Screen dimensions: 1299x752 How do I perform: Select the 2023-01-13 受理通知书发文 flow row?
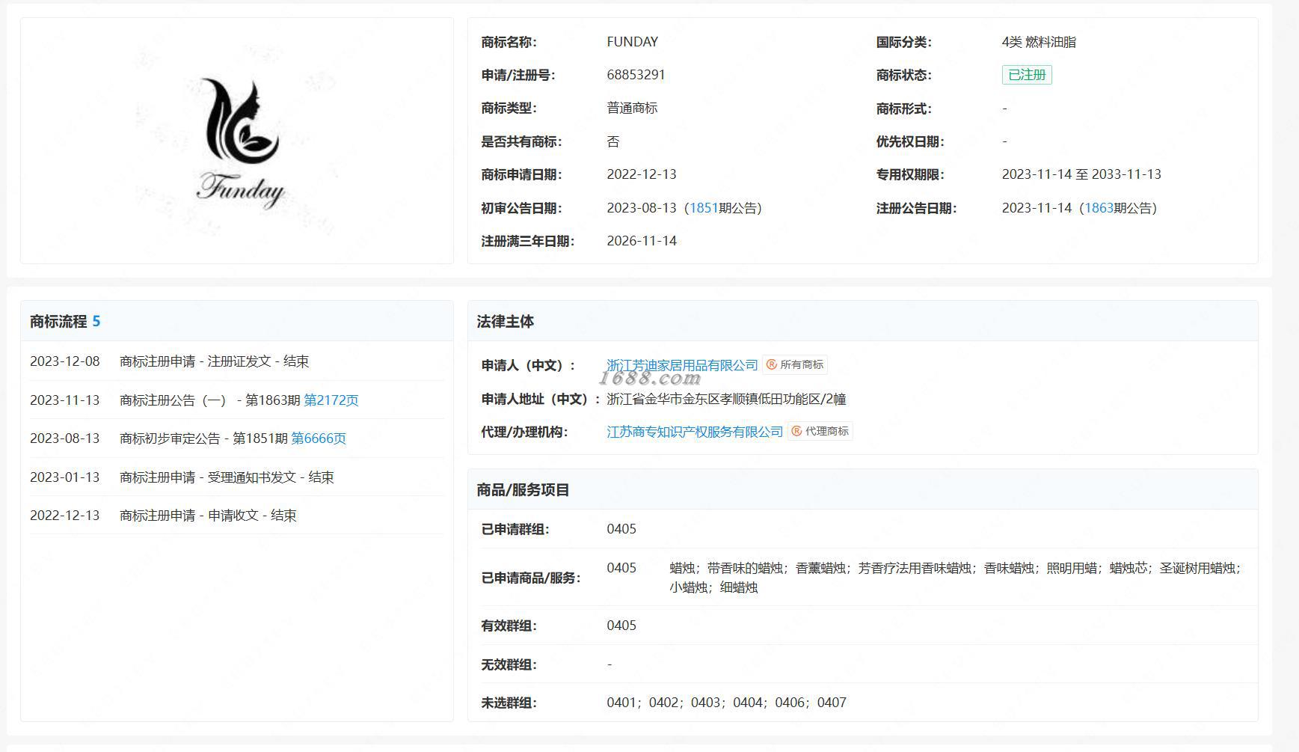pyautogui.click(x=237, y=477)
